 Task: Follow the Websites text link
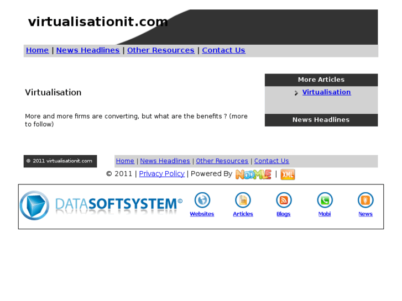click(202, 214)
